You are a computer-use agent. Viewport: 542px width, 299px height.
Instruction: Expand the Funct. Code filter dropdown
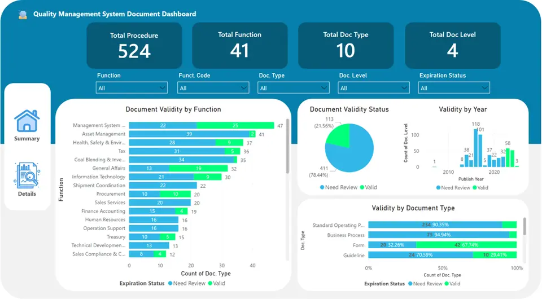pyautogui.click(x=213, y=87)
